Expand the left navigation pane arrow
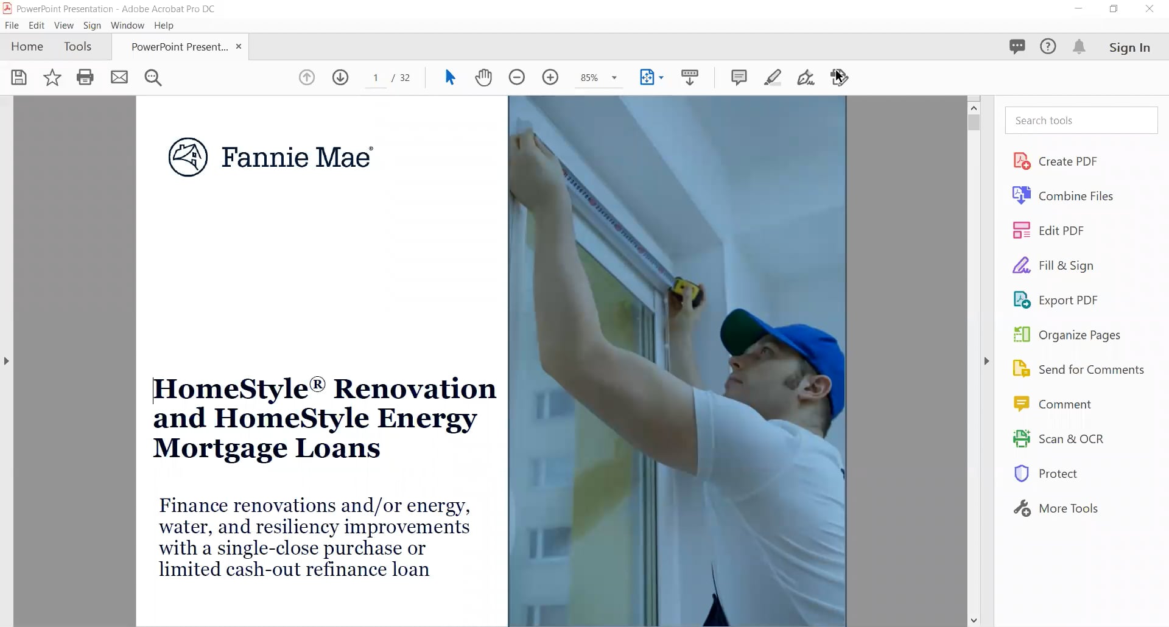 coord(6,360)
